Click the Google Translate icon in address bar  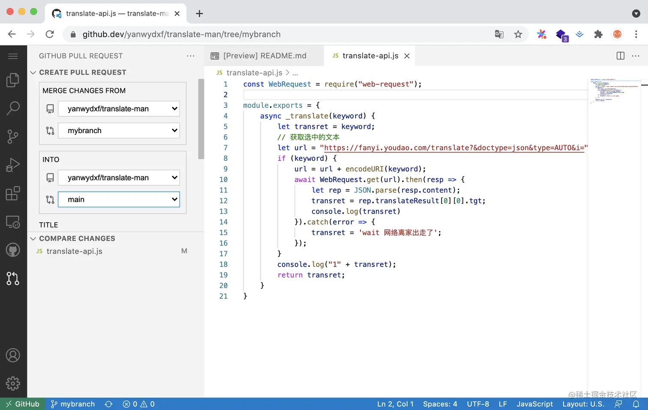499,34
